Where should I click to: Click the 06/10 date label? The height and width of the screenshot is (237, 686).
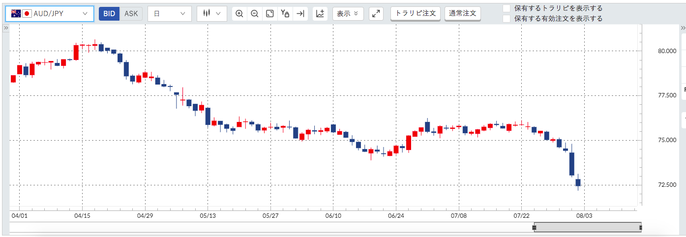click(x=333, y=215)
